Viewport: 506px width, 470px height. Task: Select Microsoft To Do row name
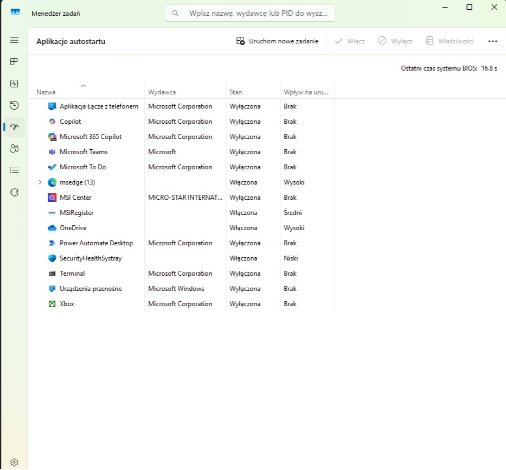(x=82, y=167)
